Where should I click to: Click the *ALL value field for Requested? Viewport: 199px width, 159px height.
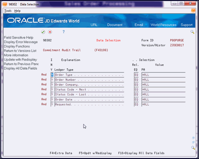tap(164, 104)
